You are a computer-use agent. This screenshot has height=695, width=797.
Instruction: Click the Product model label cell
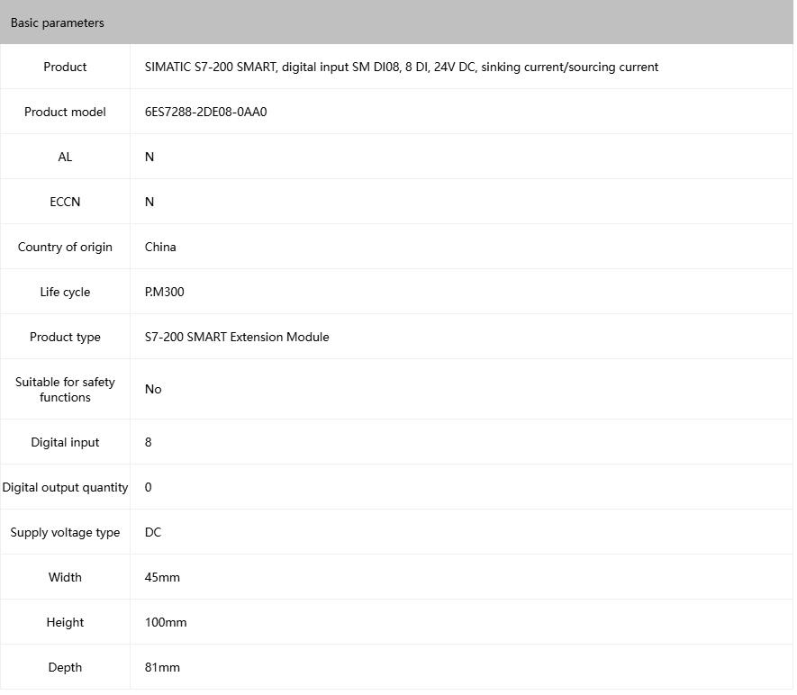click(x=65, y=112)
